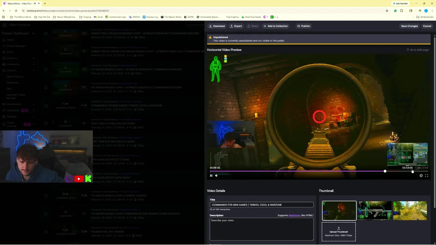436x245 pixels.
Task: Check the FIRST TIME PLAYING COD February 21 checkbox
Action: click(x=46, y=124)
